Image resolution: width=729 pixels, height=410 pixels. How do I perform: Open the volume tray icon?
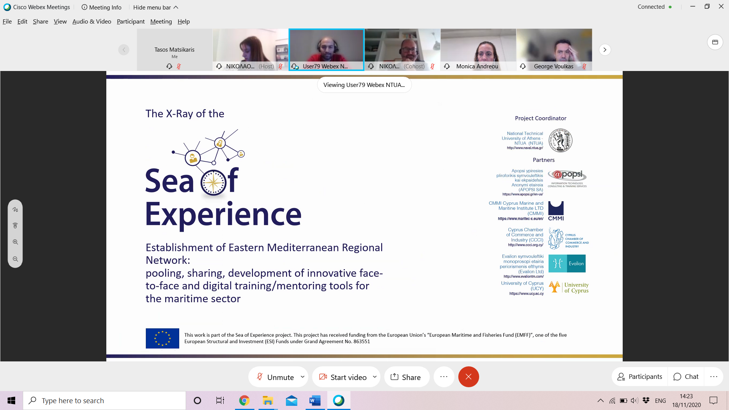tap(634, 401)
